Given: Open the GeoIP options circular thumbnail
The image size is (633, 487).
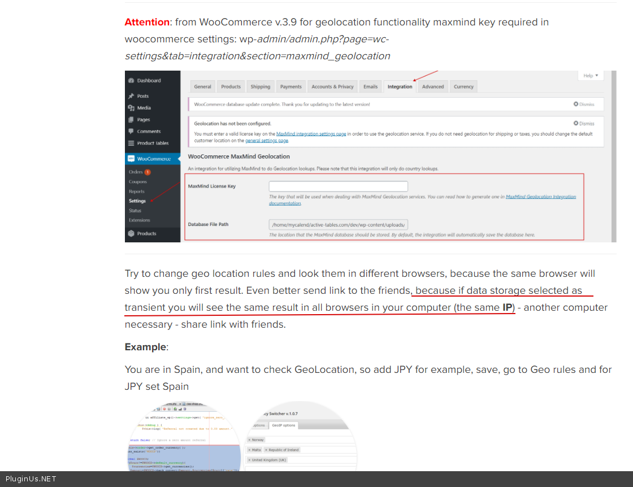Looking at the screenshot, I should [301, 436].
